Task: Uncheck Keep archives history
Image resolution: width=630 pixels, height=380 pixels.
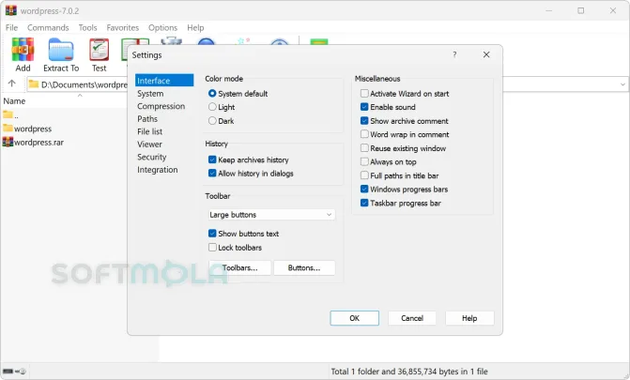Action: point(212,160)
